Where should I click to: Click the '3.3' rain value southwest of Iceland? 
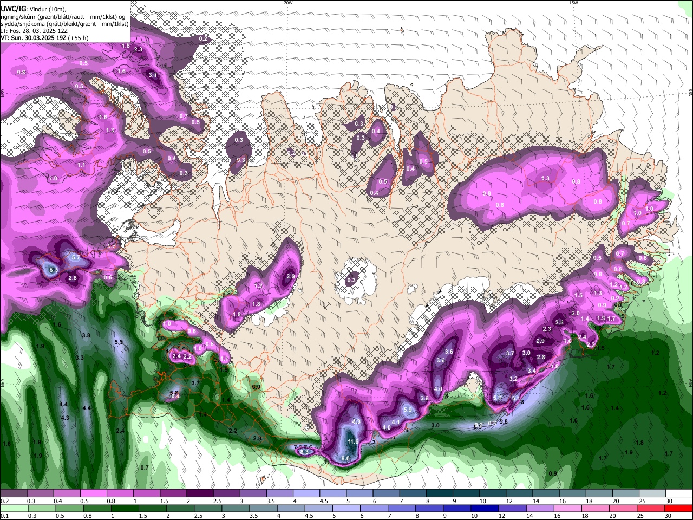pos(80,357)
